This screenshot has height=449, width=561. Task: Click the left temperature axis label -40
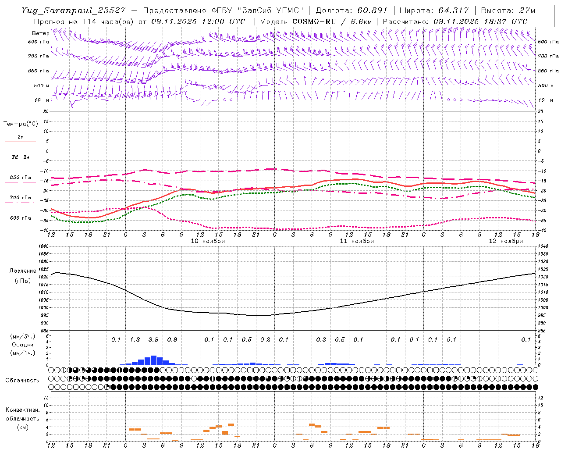pyautogui.click(x=45, y=230)
